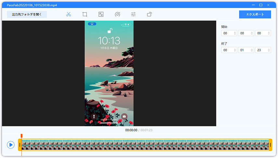Click the 終了 label
278x158 pixels.
coord(224,43)
